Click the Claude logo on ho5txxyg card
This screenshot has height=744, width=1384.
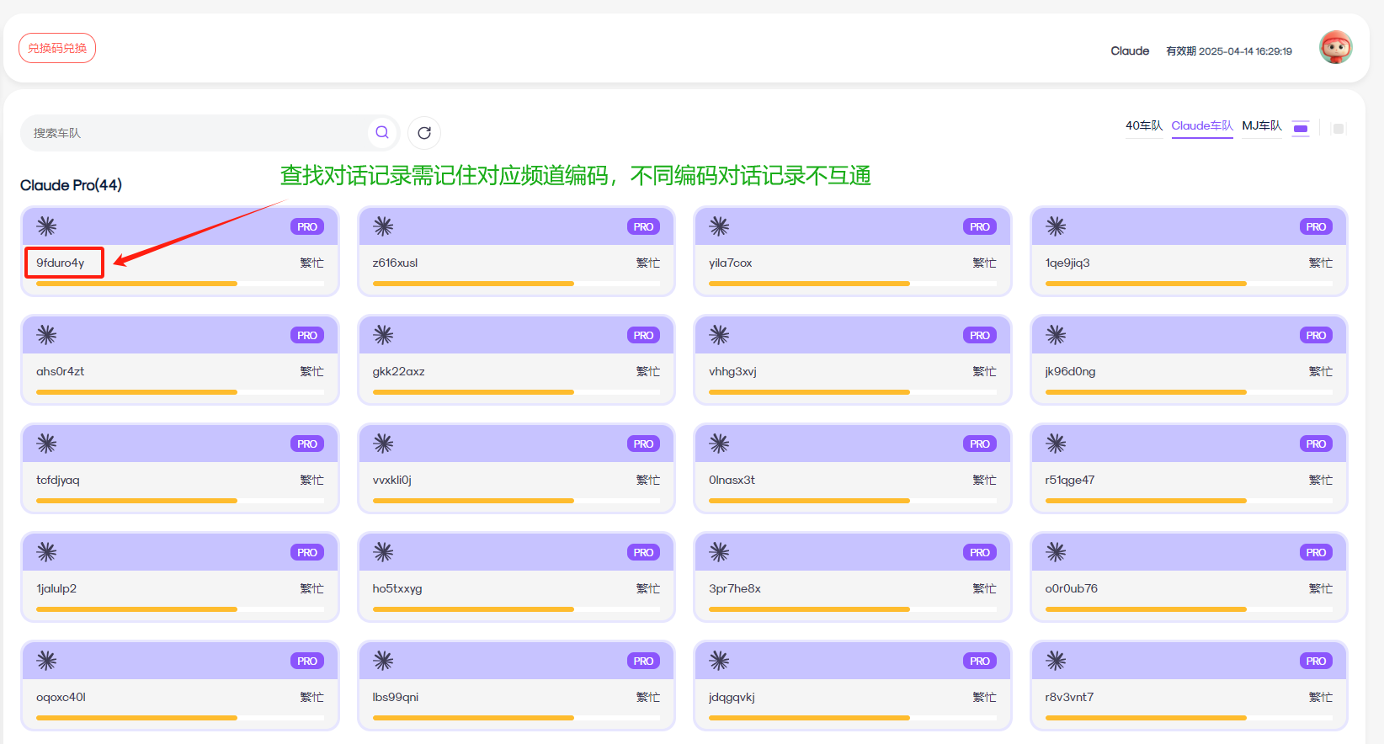click(x=383, y=552)
